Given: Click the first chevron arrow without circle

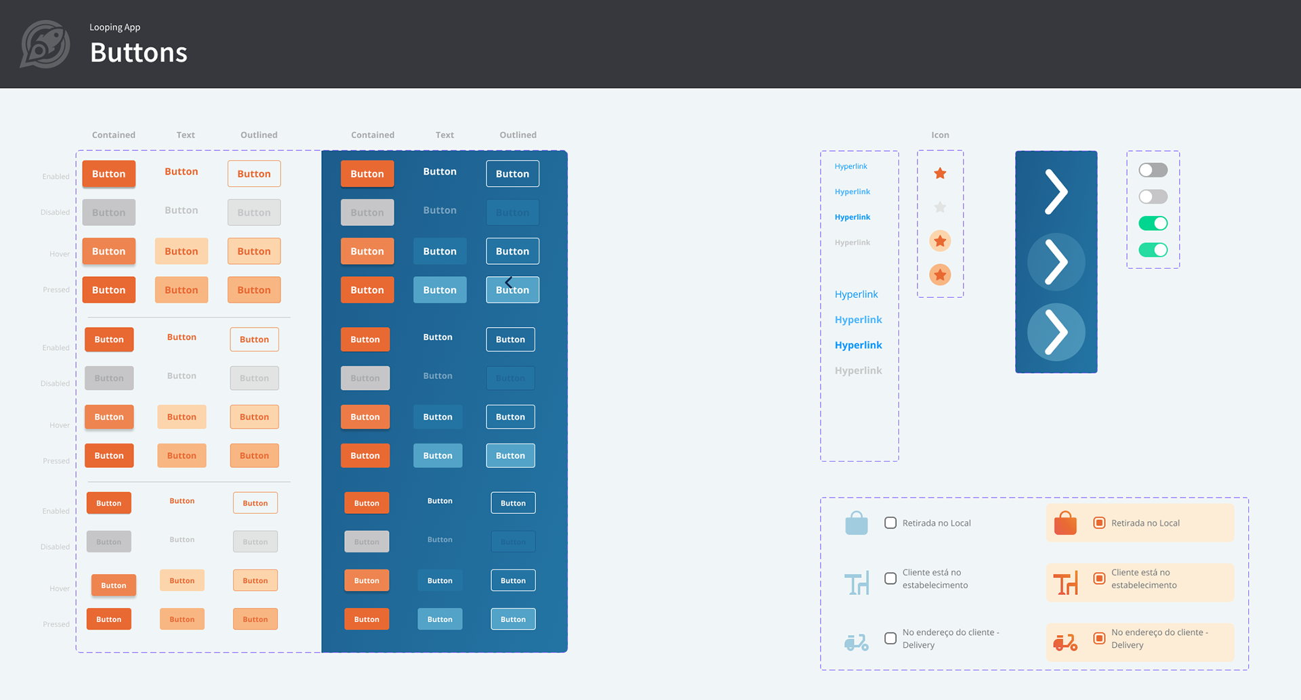Looking at the screenshot, I should tap(1056, 192).
